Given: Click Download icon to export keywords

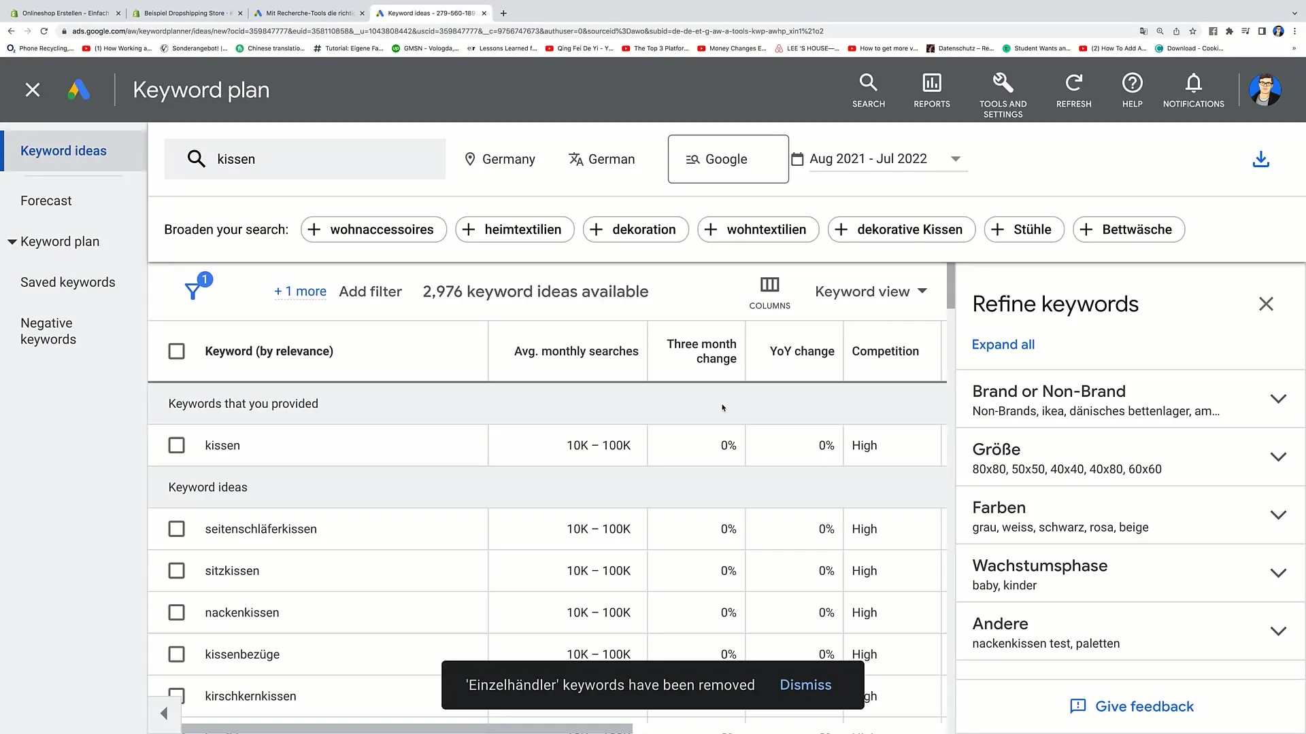Looking at the screenshot, I should [x=1260, y=158].
